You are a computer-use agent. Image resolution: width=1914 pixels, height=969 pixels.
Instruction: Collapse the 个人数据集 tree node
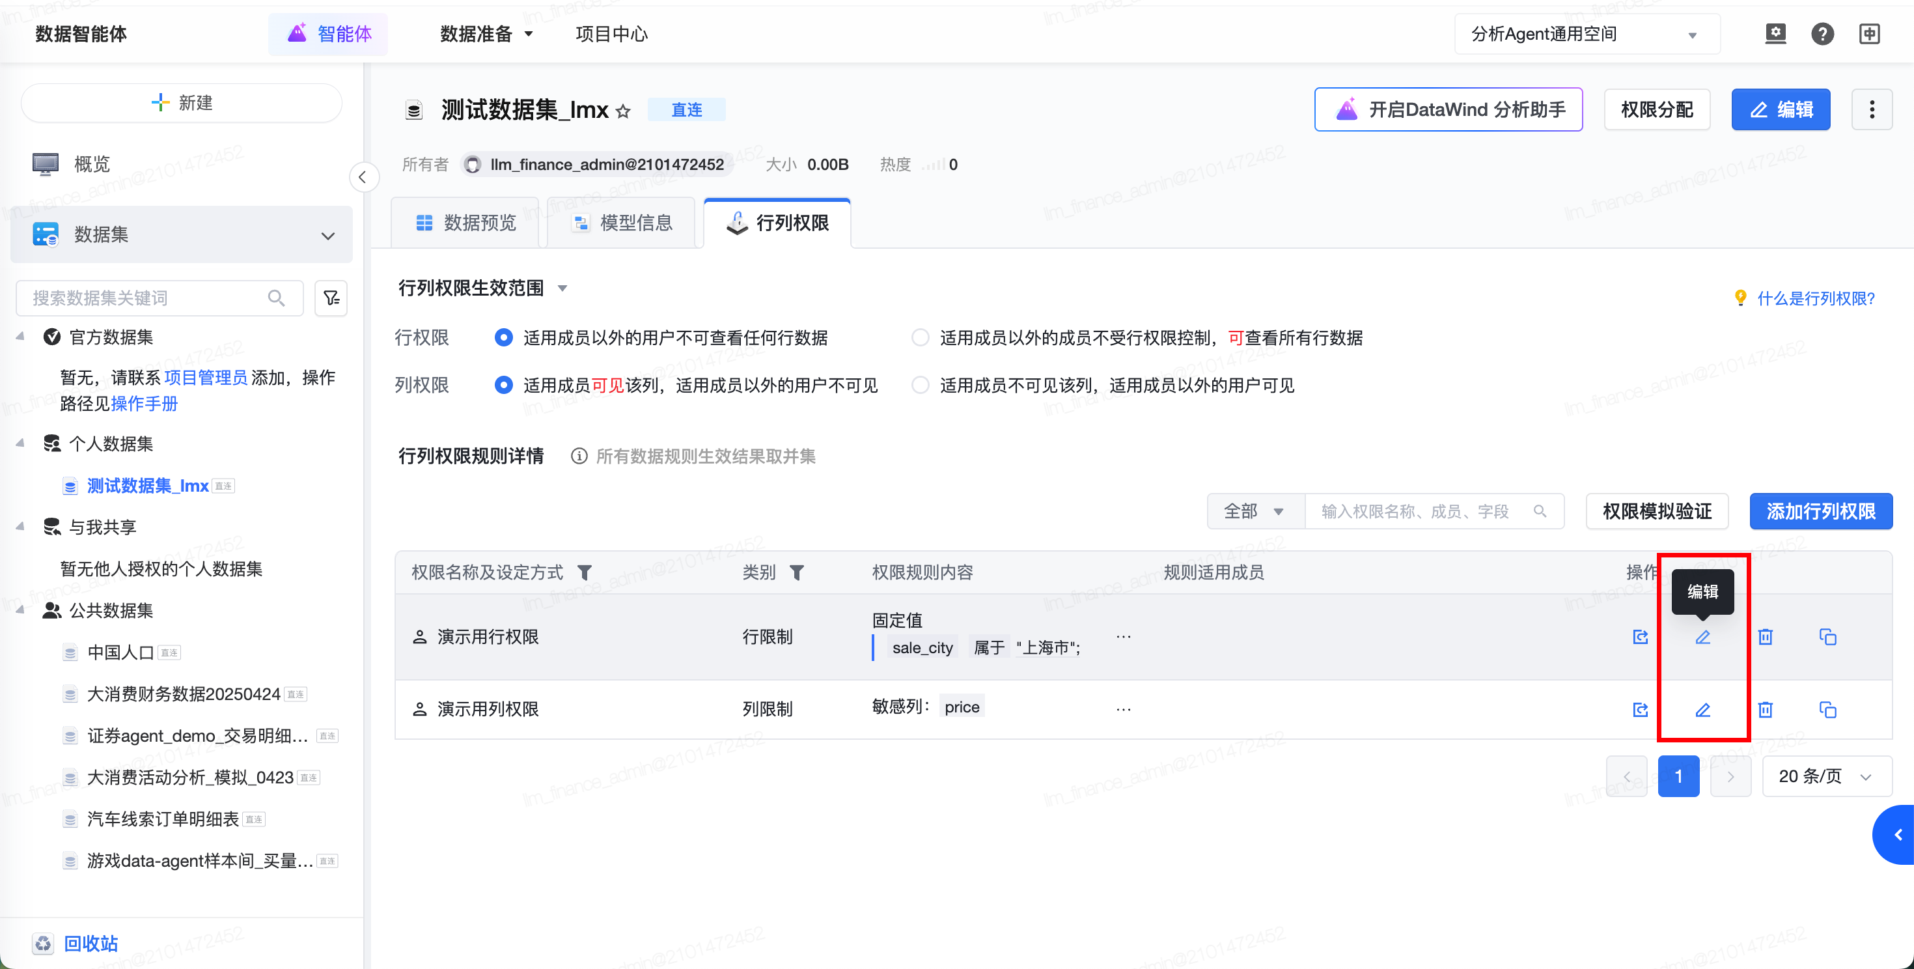pyautogui.click(x=20, y=443)
